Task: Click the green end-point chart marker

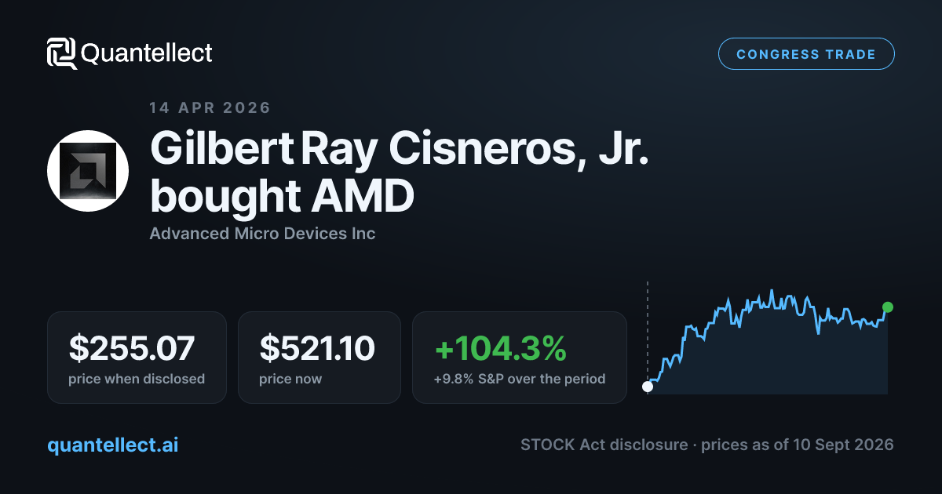Action: [x=887, y=307]
